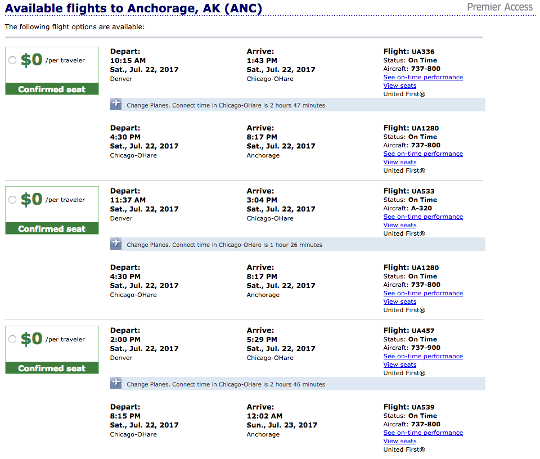The height and width of the screenshot is (459, 540).
Task: View seats for flight UA336
Action: (400, 85)
